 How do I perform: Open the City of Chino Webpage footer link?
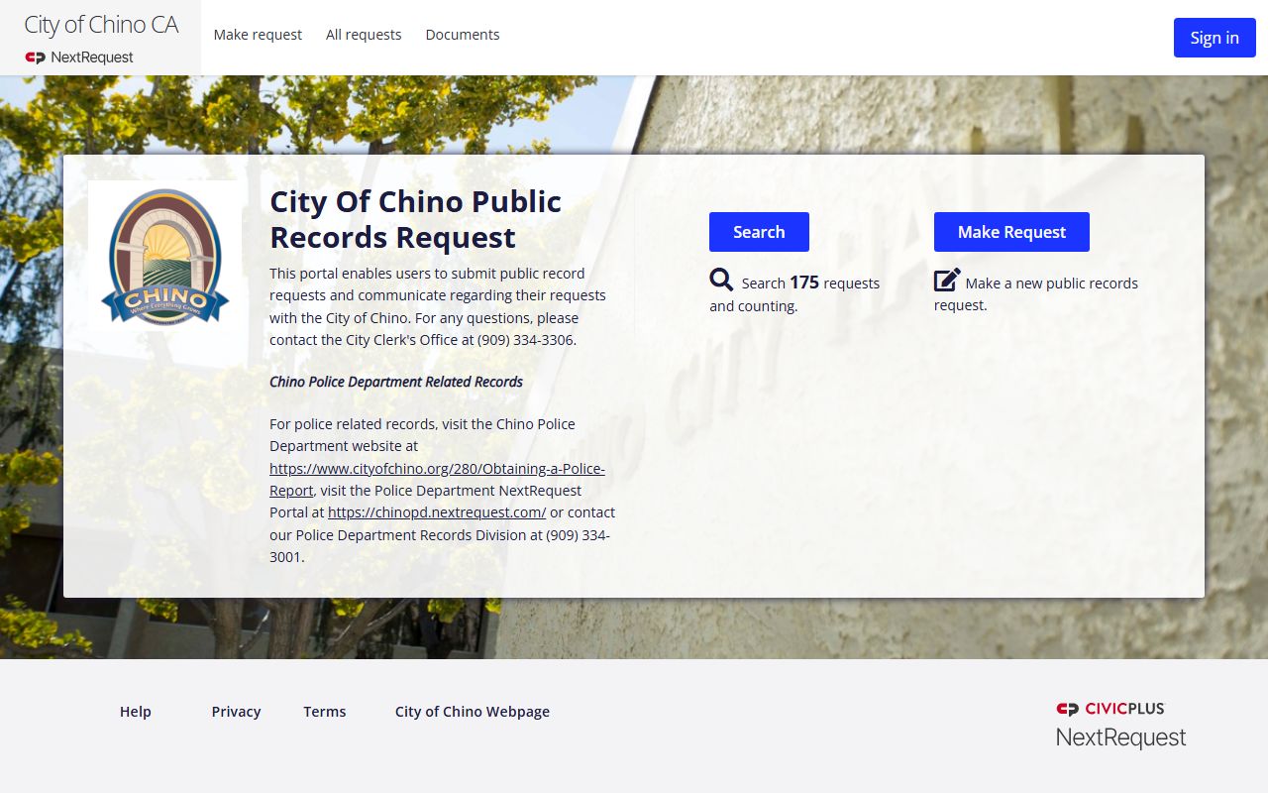click(x=473, y=712)
